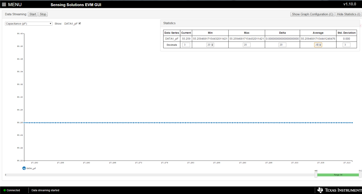This screenshot has height=194, width=362.
Task: Click the Current column header
Action: pos(186,33)
